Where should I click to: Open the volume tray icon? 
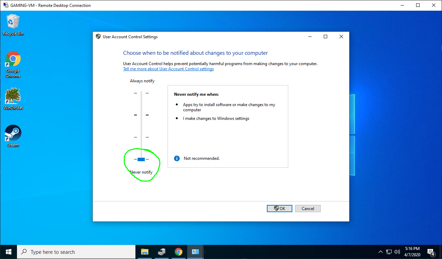[397, 252]
